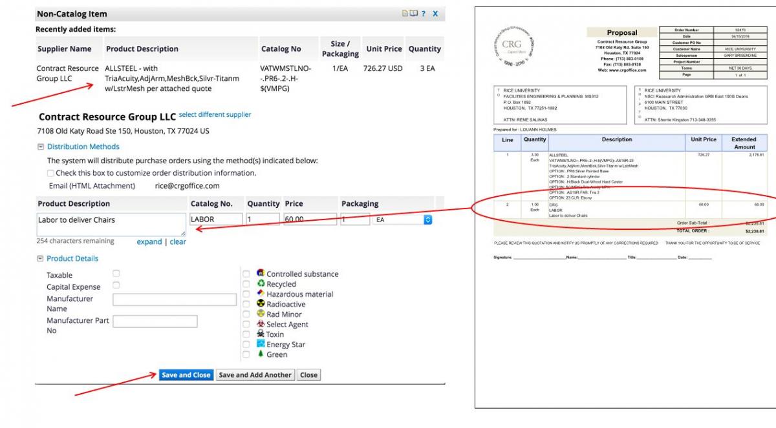Click the Energy Star icon
The height and width of the screenshot is (428, 776).
(x=261, y=344)
